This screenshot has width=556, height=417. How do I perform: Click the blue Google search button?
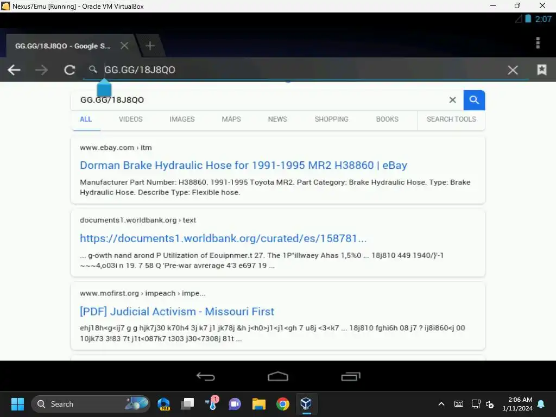point(474,100)
